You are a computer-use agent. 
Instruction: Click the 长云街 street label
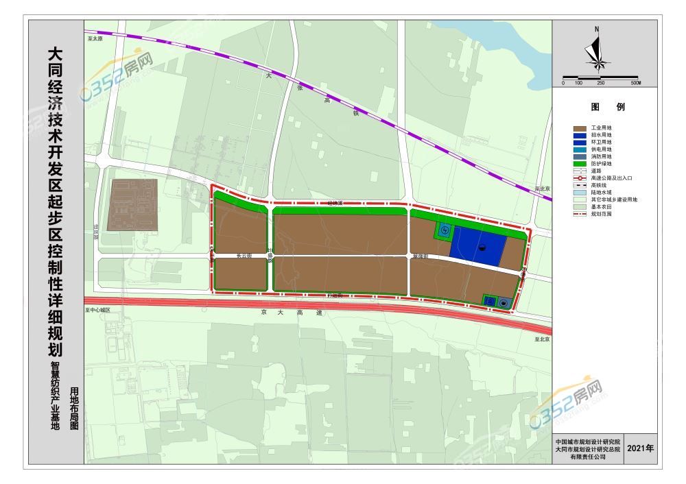[x=245, y=254]
